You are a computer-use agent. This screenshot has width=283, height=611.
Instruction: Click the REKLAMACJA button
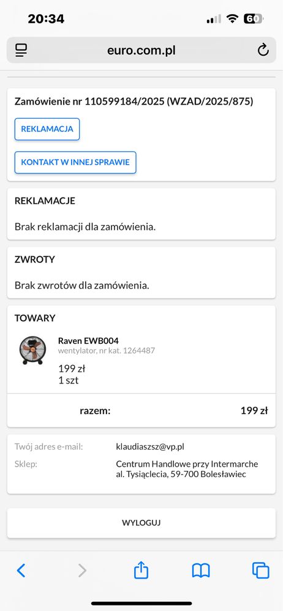click(47, 129)
